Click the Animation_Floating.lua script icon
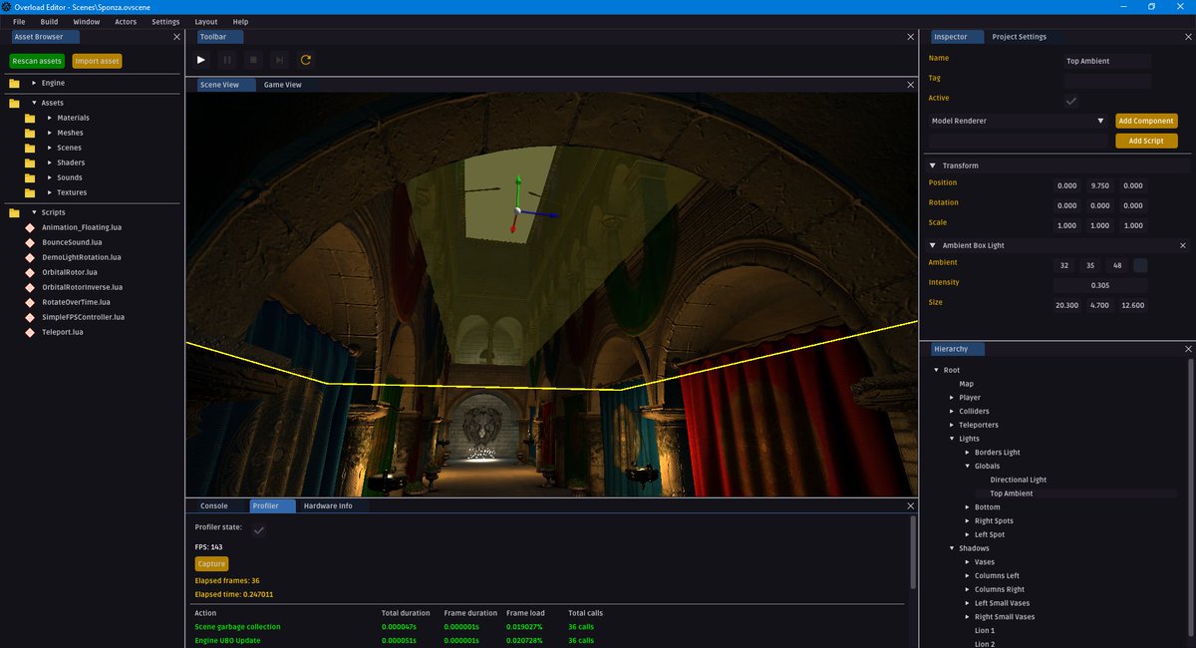The image size is (1196, 648). pos(30,227)
